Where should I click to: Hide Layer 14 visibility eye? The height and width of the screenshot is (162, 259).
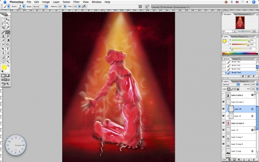pos(224,130)
